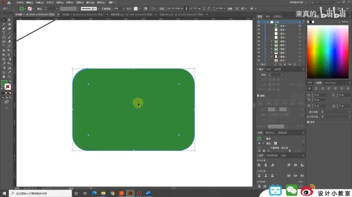The height and width of the screenshot is (197, 352).
Task: Toggle visibility of the green rectangle sublayer
Action: 259,26
